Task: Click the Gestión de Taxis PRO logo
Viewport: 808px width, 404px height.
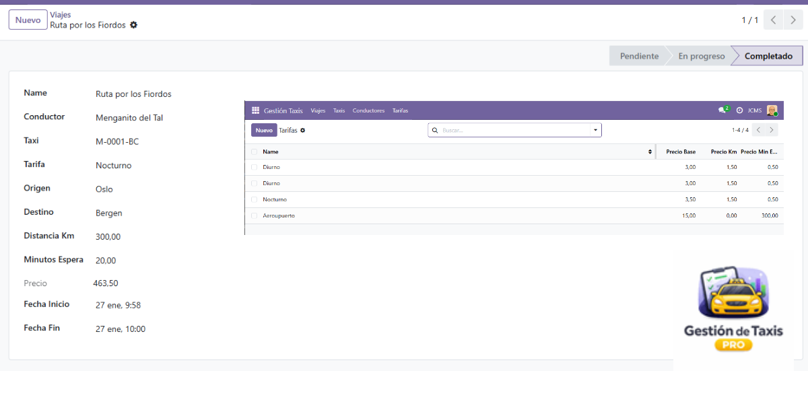Action: (x=733, y=309)
